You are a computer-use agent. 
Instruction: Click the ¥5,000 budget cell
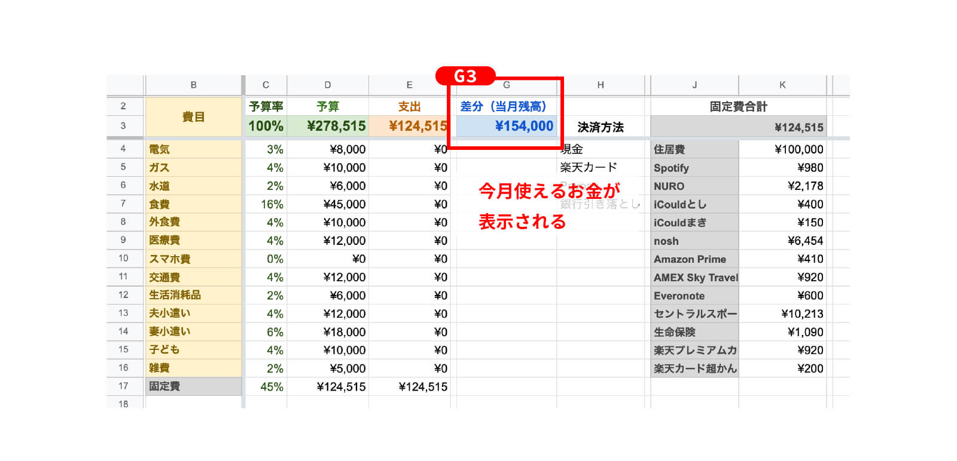(x=328, y=368)
